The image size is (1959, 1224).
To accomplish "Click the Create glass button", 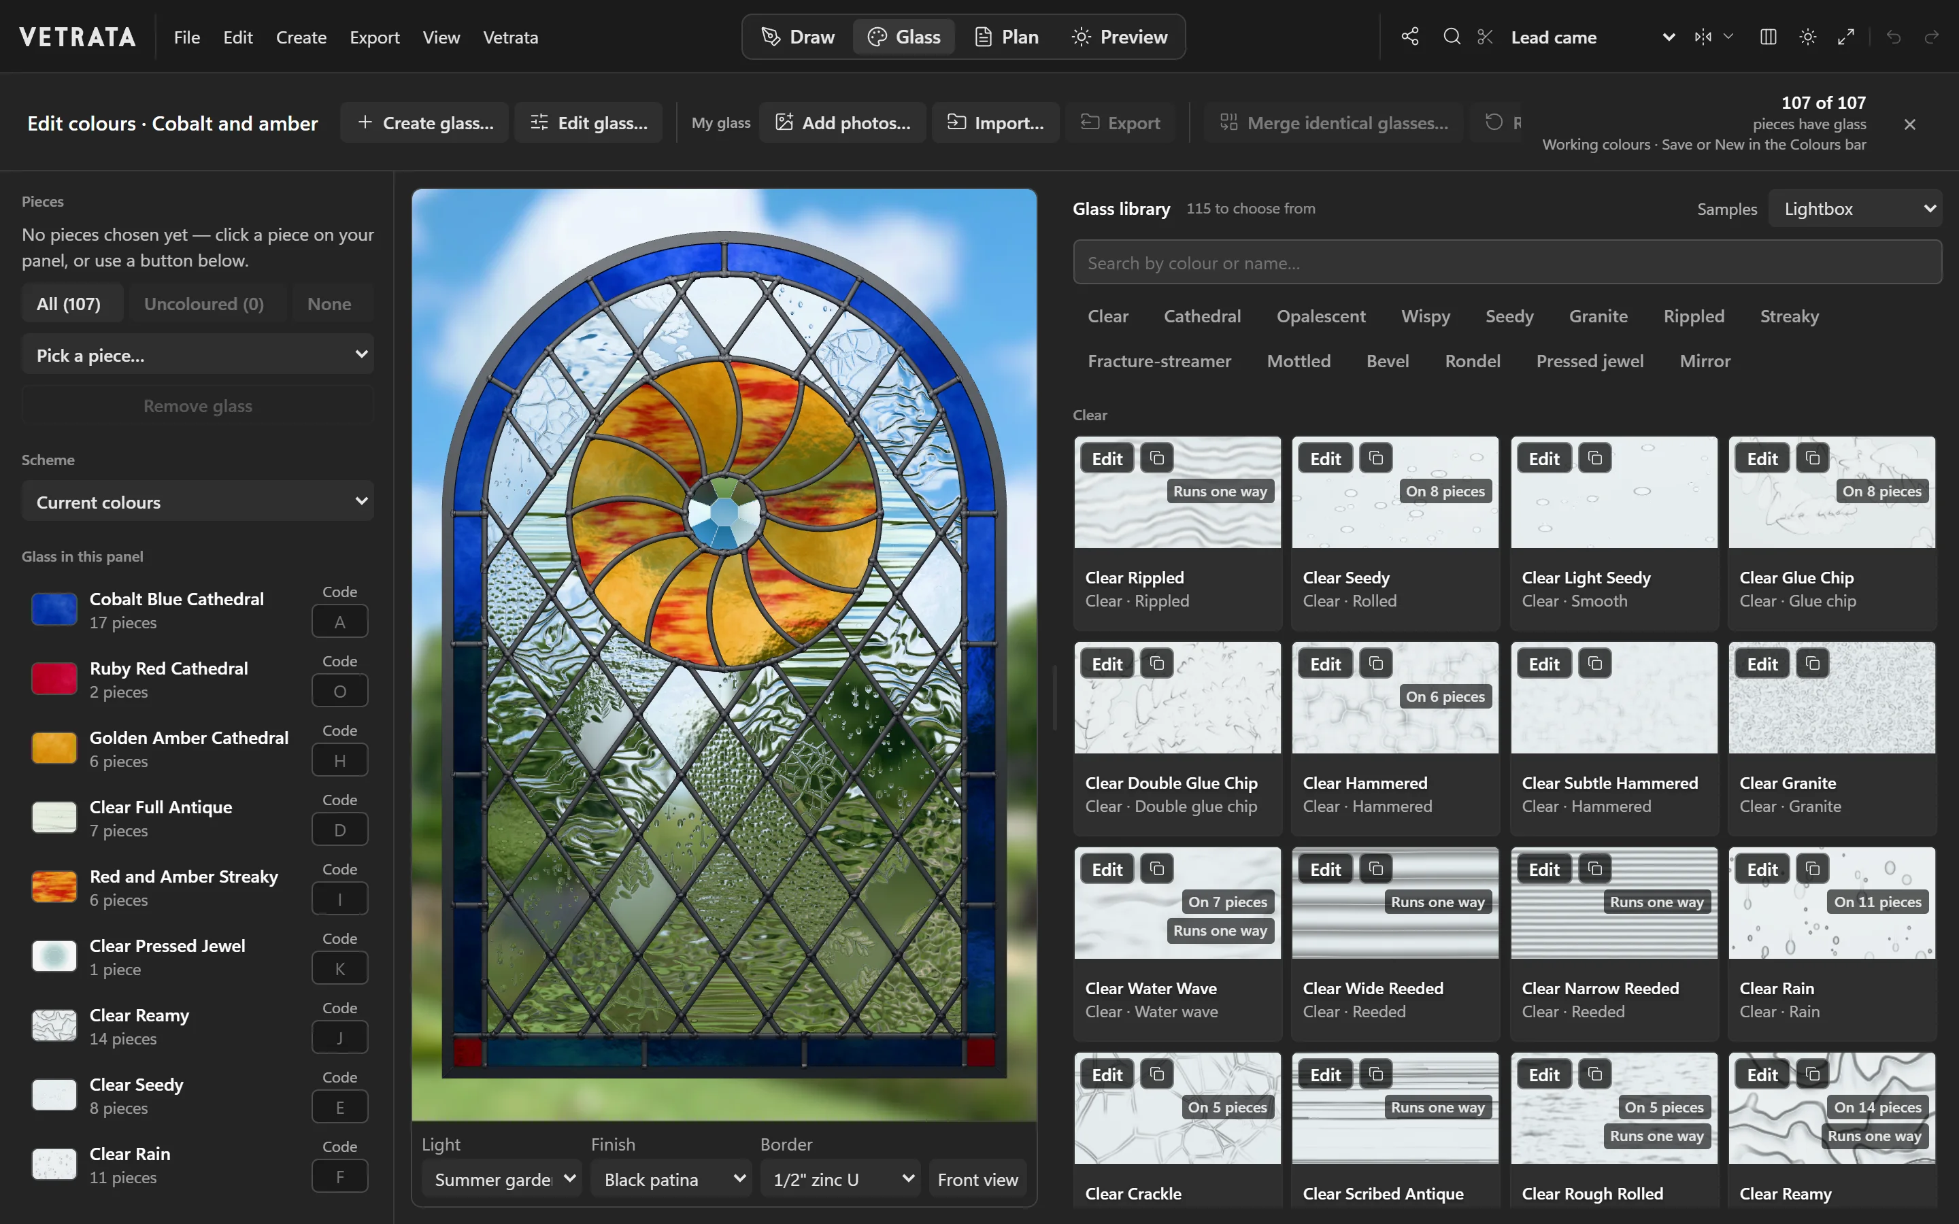I will point(425,123).
